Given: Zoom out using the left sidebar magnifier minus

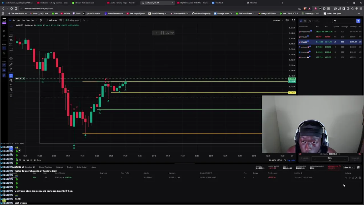Looking at the screenshot, I should 4,36.
